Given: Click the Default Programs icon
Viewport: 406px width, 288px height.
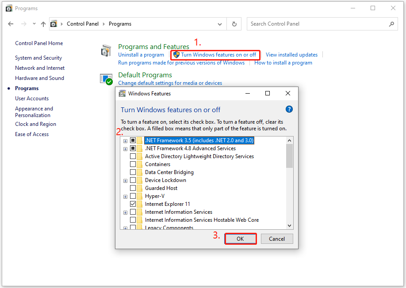Looking at the screenshot, I should click(x=106, y=79).
